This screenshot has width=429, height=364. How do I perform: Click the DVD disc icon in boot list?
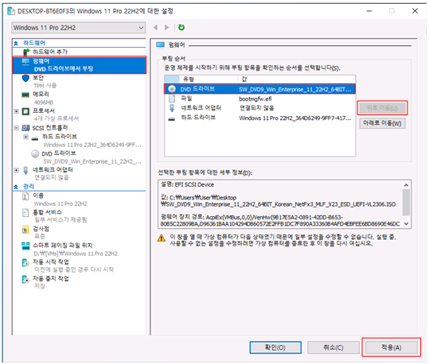172,89
